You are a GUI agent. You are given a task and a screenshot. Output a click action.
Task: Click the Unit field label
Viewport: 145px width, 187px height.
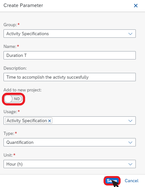[8, 155]
